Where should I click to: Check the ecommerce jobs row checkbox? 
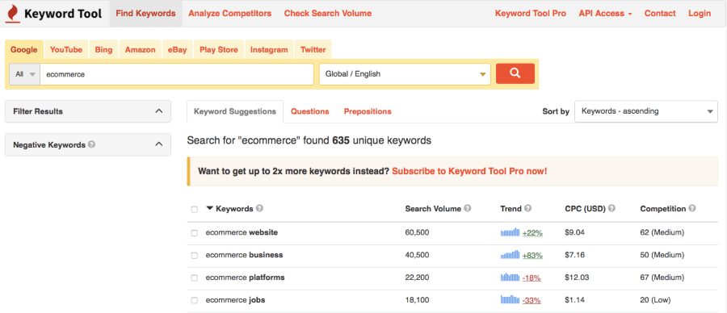click(194, 300)
